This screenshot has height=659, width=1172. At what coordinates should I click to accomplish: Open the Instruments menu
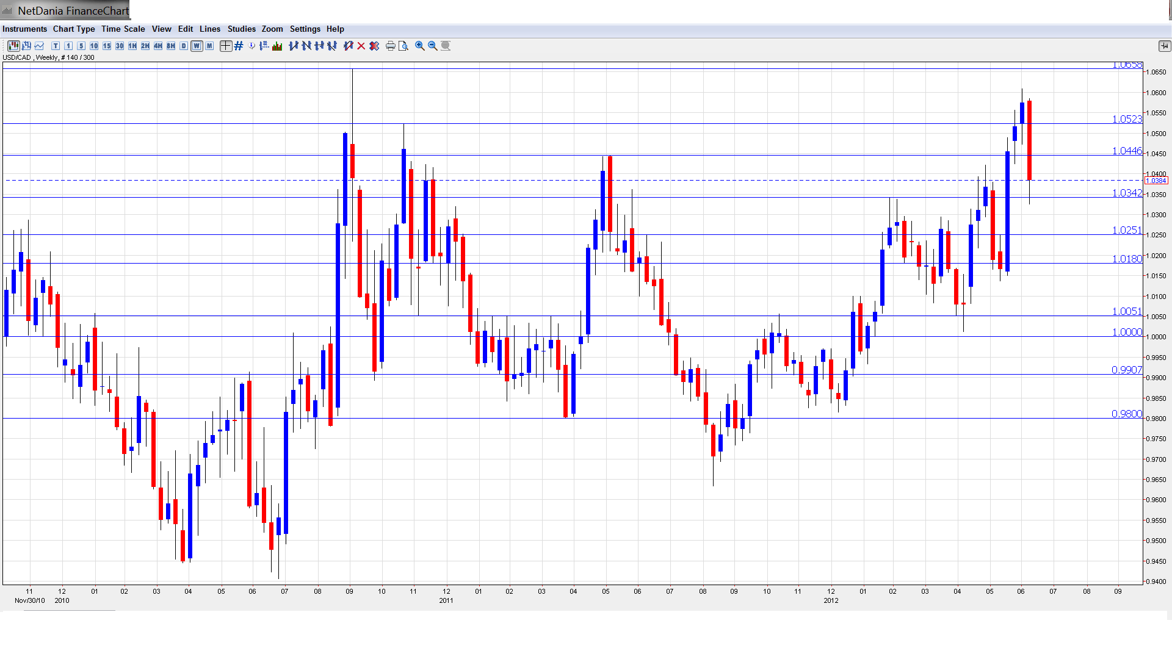(24, 29)
